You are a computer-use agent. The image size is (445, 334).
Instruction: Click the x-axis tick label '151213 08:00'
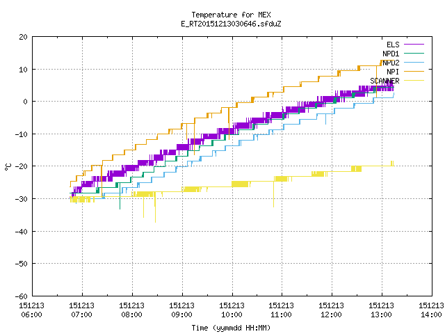click(131, 310)
